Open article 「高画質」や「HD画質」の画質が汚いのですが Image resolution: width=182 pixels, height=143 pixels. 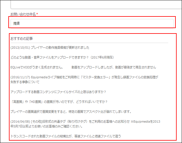pyautogui.click(x=59, y=102)
